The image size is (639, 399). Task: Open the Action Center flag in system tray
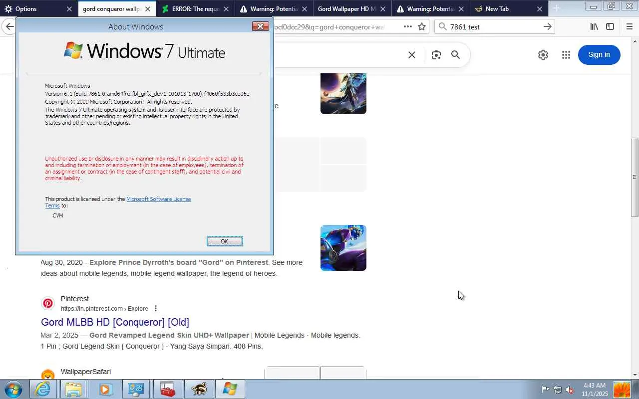click(546, 390)
